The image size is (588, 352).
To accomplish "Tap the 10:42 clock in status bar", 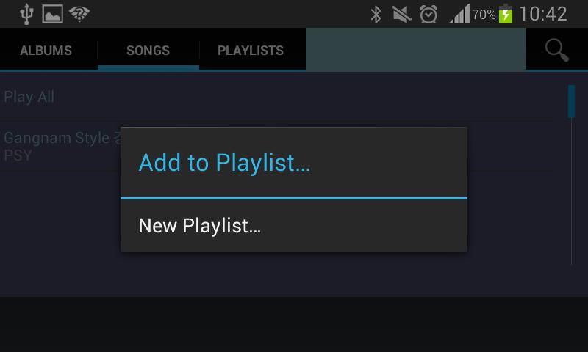I will tap(543, 14).
